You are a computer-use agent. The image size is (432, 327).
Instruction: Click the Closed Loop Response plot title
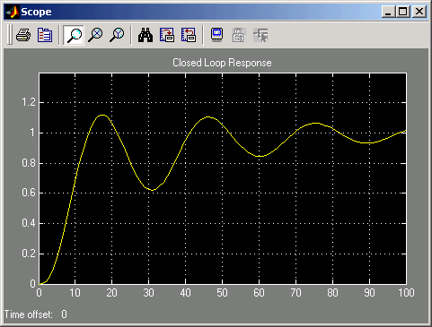(x=222, y=63)
